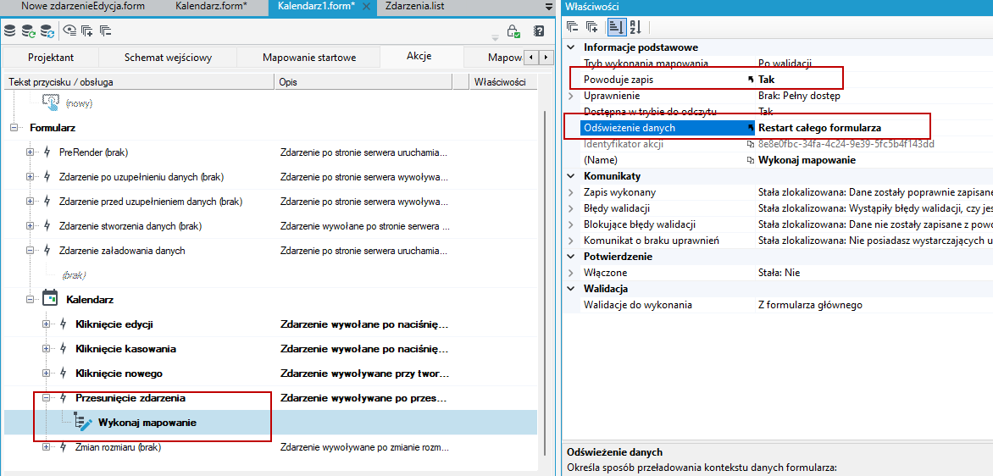
Task: Switch to Kalendarz.form* document tab
Action: coord(209,6)
